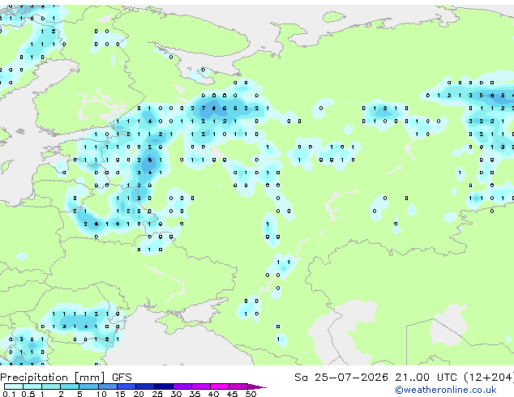This screenshot has height=397, width=514.
Task: Click the '7' precipitation value beside the 9
Action: click(x=203, y=108)
